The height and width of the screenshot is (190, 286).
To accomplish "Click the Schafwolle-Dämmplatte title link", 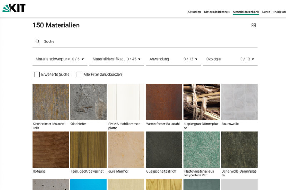I will (239, 173).
